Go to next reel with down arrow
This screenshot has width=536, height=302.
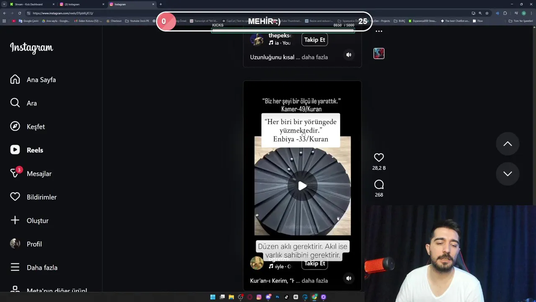(x=508, y=174)
